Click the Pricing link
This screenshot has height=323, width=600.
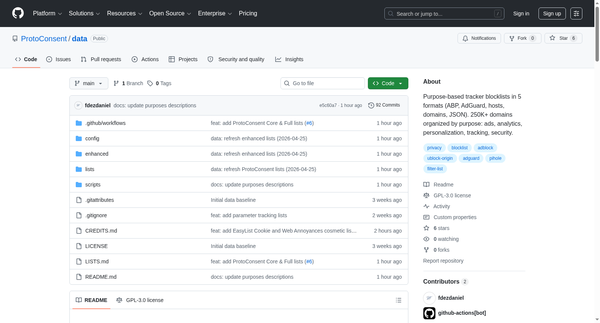tap(248, 14)
